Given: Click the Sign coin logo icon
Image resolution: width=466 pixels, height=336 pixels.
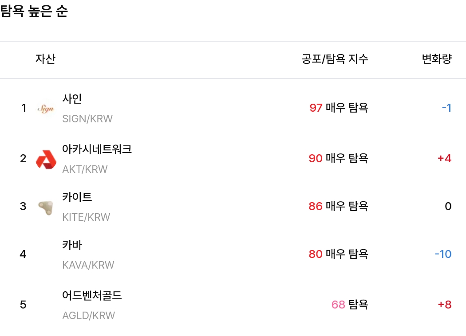Looking at the screenshot, I should (x=46, y=108).
